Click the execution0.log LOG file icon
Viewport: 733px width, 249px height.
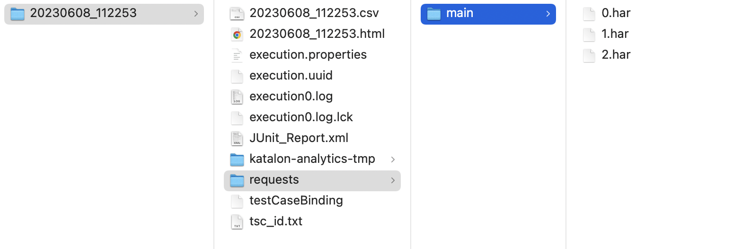(237, 97)
